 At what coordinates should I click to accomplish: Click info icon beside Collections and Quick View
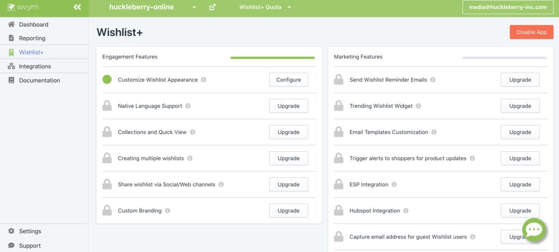[x=193, y=132]
